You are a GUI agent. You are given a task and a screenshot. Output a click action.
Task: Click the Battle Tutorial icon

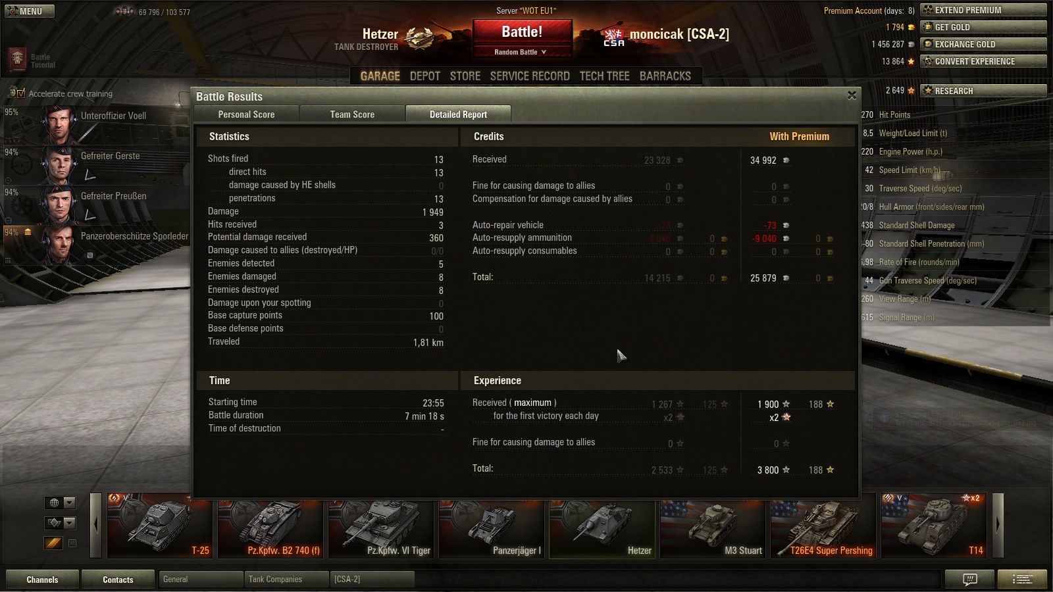(17, 59)
